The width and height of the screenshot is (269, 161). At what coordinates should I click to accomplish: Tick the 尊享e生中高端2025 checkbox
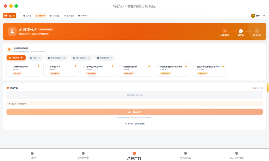[x=84, y=67]
